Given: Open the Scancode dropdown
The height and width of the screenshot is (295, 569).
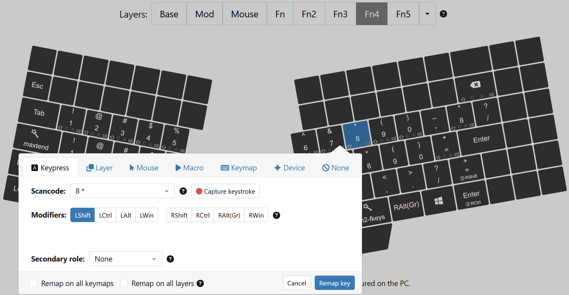Looking at the screenshot, I should click(122, 191).
